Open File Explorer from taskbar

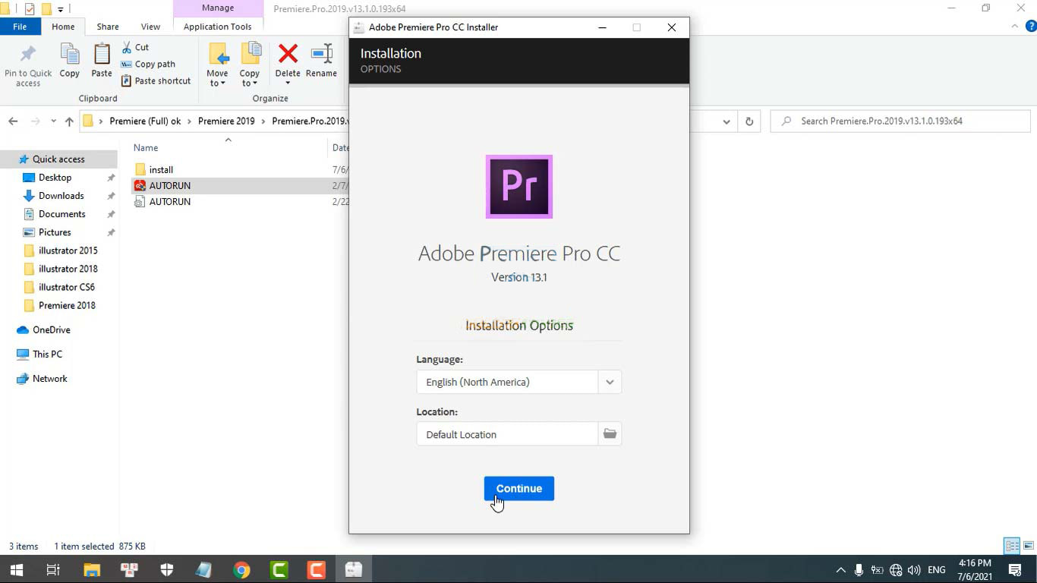coord(92,569)
